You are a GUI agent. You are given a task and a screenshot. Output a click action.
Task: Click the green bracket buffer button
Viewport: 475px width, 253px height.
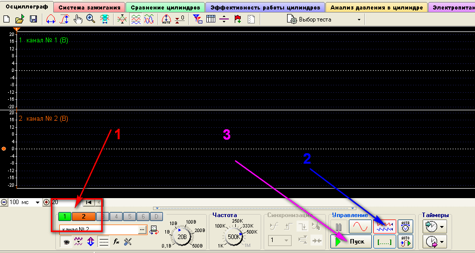coord(385,242)
